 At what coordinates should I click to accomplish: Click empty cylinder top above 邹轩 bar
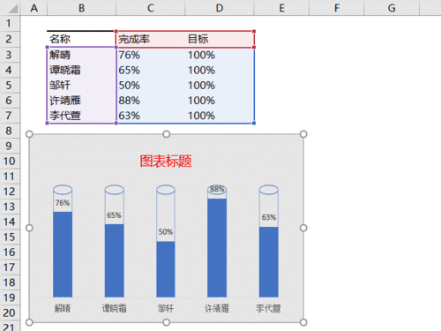(x=166, y=190)
